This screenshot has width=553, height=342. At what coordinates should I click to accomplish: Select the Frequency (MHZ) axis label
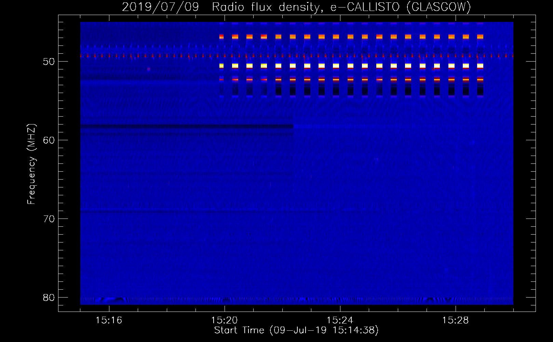coord(31,164)
